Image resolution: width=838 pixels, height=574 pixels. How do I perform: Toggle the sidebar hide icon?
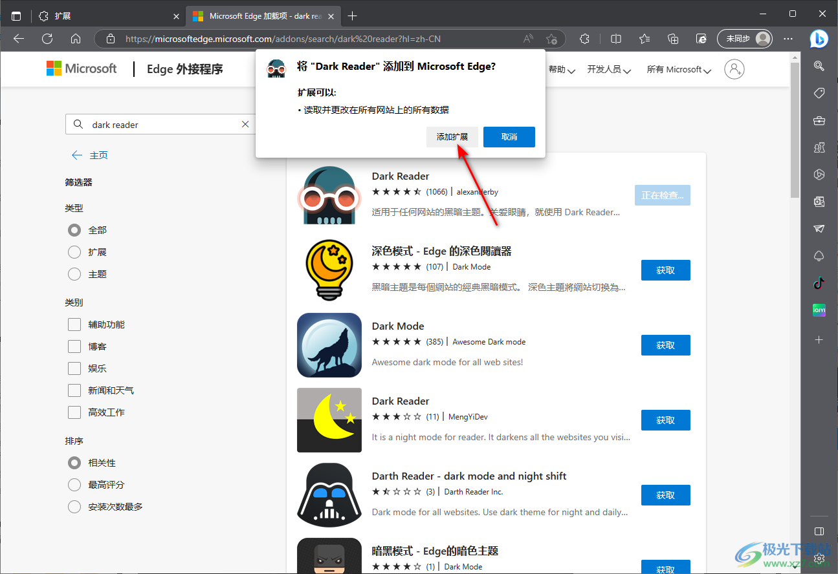click(x=819, y=531)
